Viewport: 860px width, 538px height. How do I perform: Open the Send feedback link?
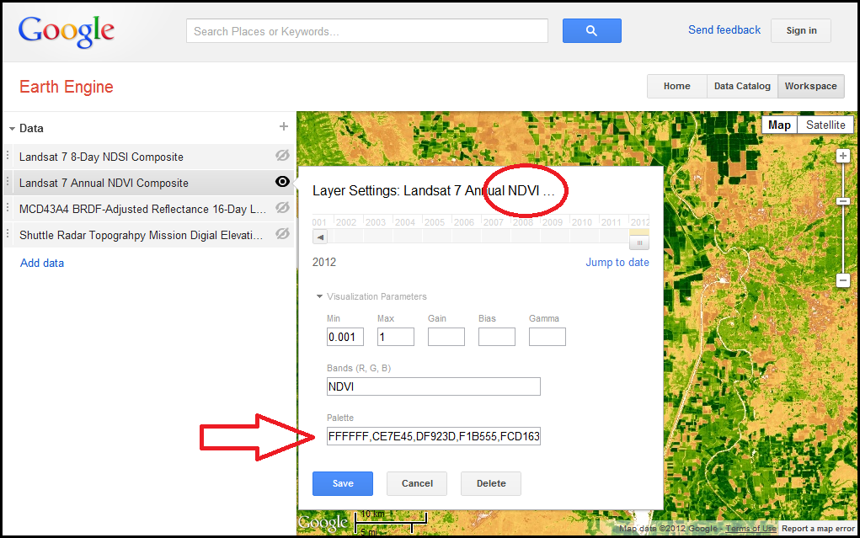[724, 30]
